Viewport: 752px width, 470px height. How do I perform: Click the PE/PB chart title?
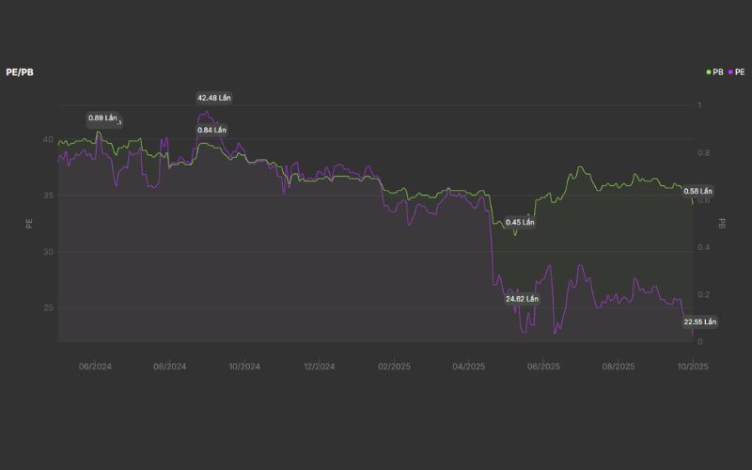(x=20, y=72)
